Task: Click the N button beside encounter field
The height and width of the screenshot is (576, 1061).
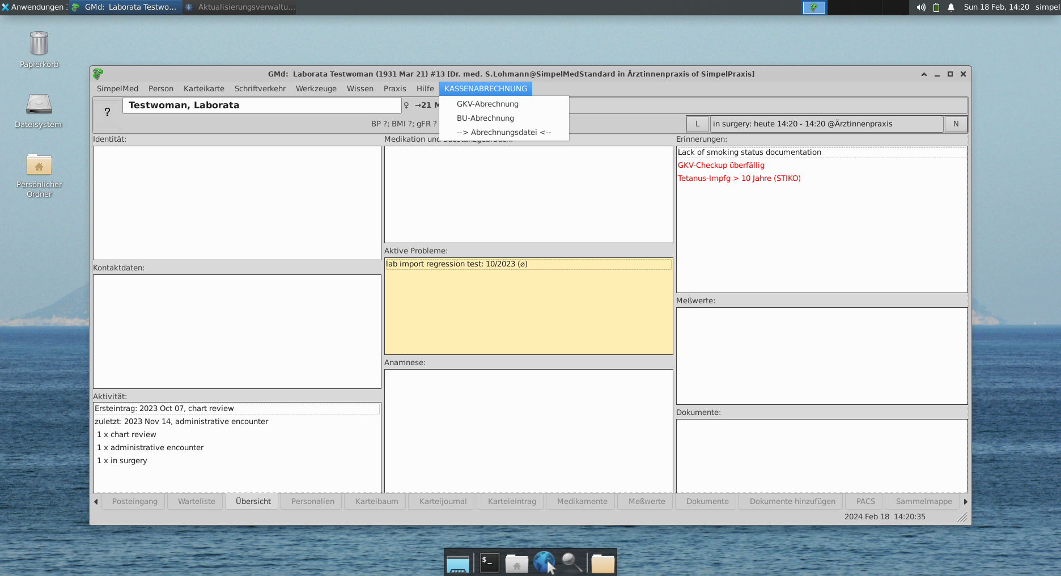Action: [x=956, y=124]
